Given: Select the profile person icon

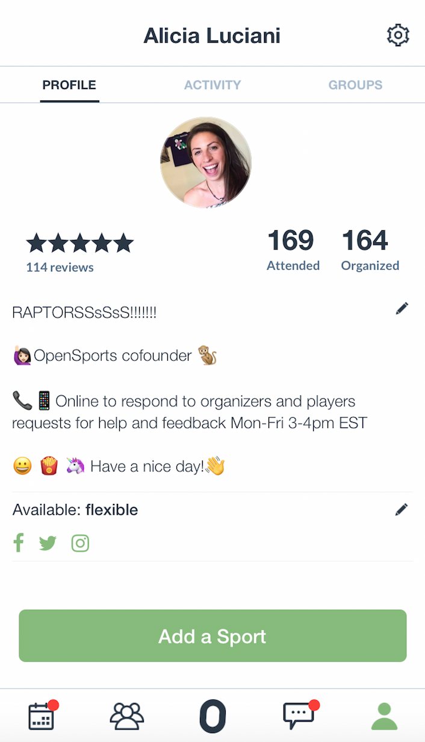Looking at the screenshot, I should 384,716.
